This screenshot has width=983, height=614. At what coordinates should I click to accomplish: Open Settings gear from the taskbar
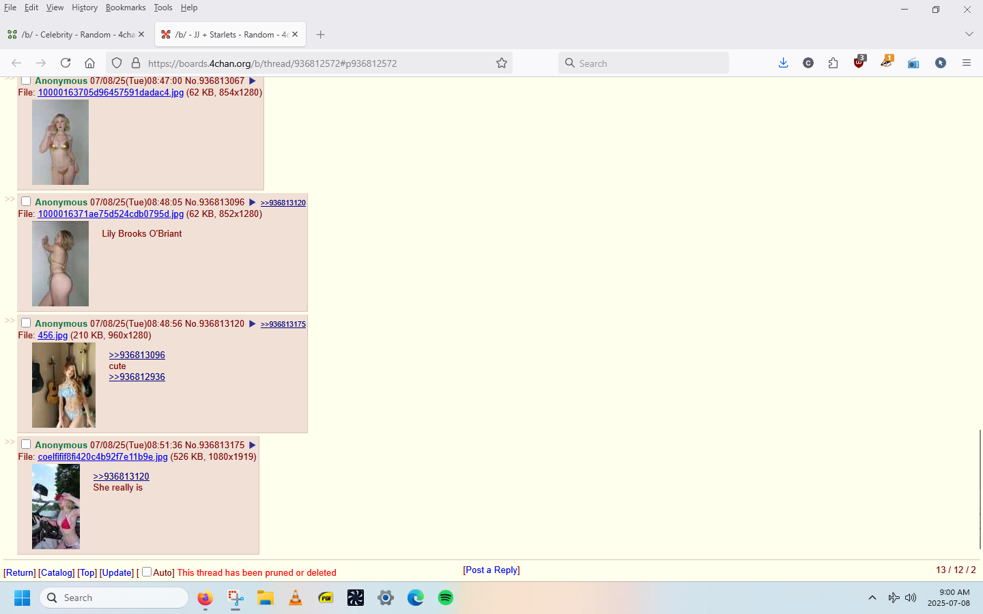point(386,598)
